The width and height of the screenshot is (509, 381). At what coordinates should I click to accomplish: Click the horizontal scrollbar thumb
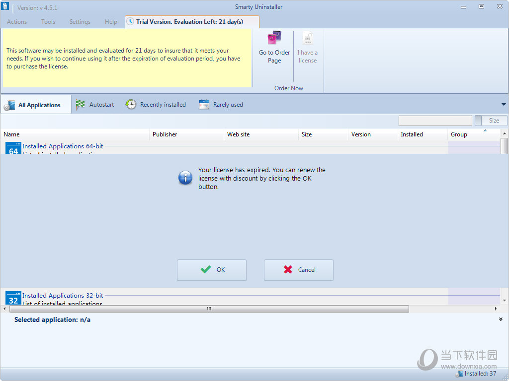209,309
